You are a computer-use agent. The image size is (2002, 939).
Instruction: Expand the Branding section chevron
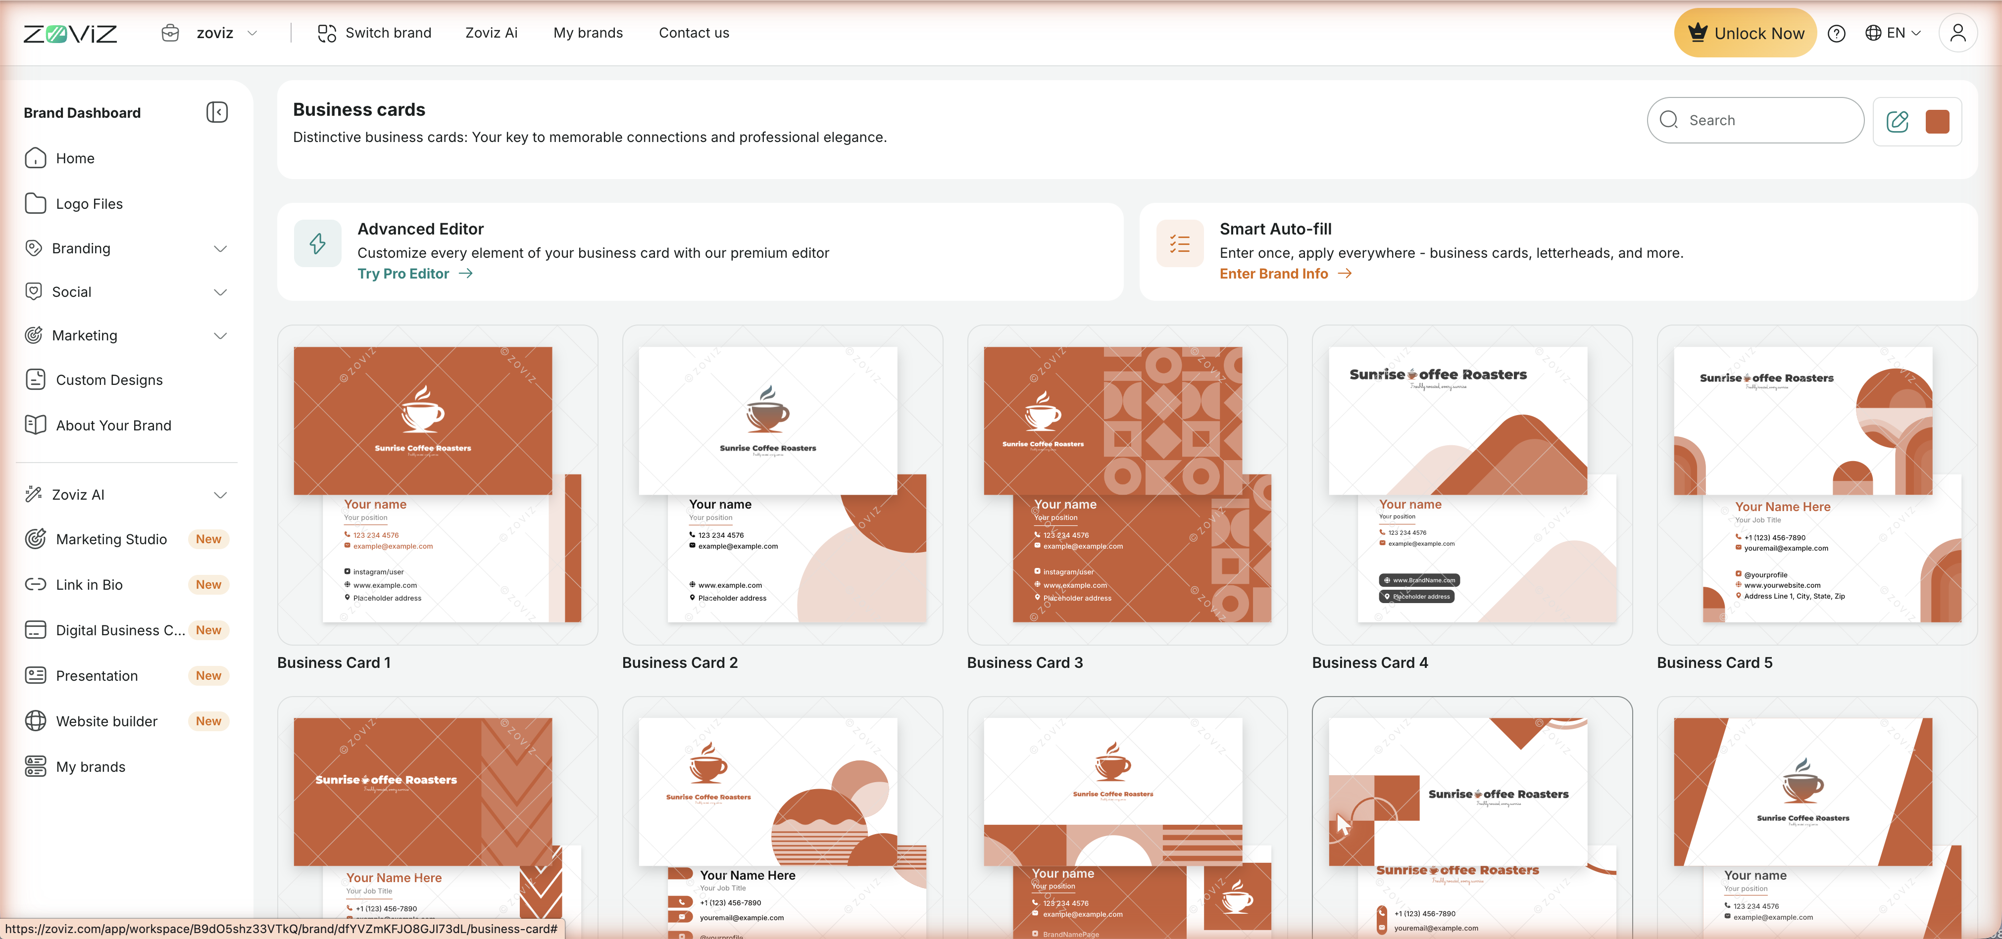220,248
